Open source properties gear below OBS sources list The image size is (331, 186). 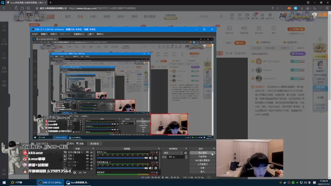click(74, 172)
